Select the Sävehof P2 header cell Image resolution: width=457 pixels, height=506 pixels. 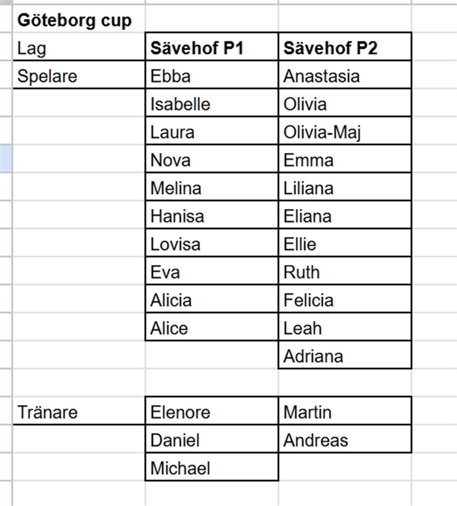(x=345, y=47)
